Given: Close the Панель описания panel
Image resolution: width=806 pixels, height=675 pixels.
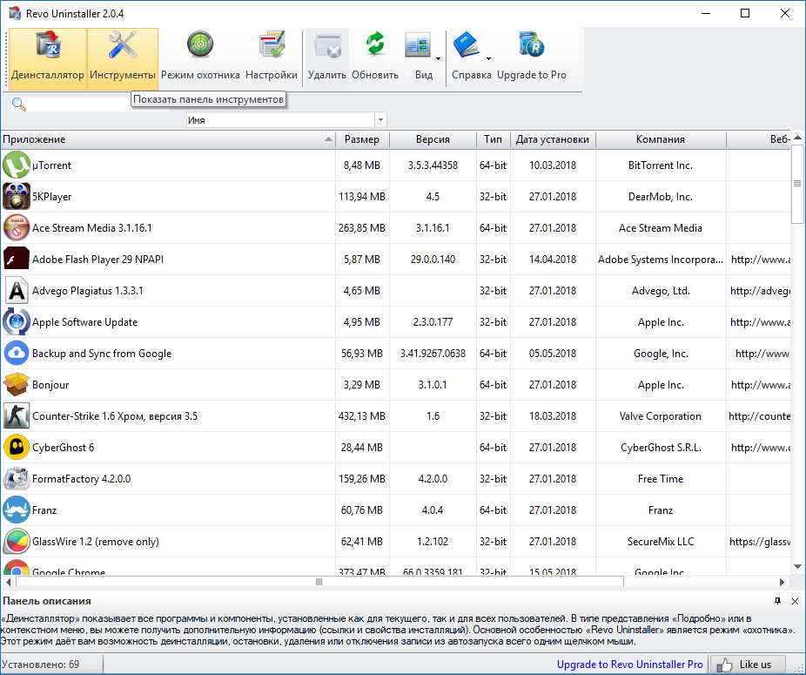Looking at the screenshot, I should (795, 601).
